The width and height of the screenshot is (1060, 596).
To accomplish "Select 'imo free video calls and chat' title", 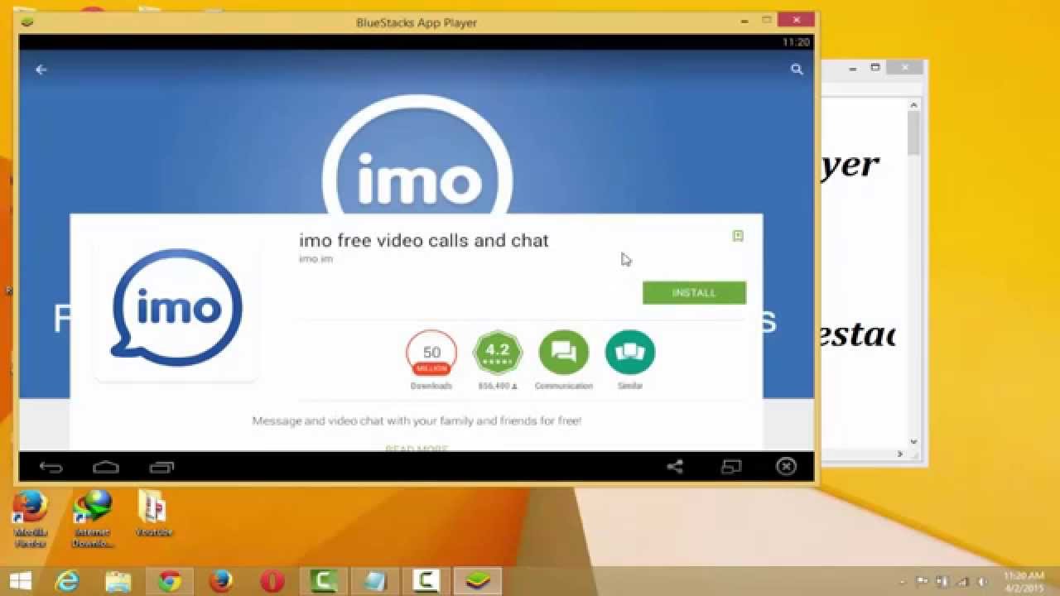I will tap(424, 240).
